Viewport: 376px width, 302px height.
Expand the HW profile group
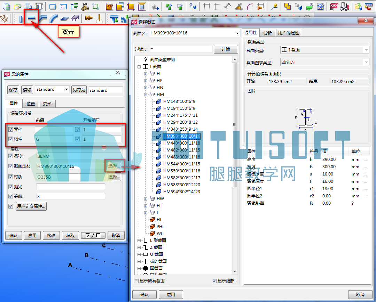pos(146,199)
